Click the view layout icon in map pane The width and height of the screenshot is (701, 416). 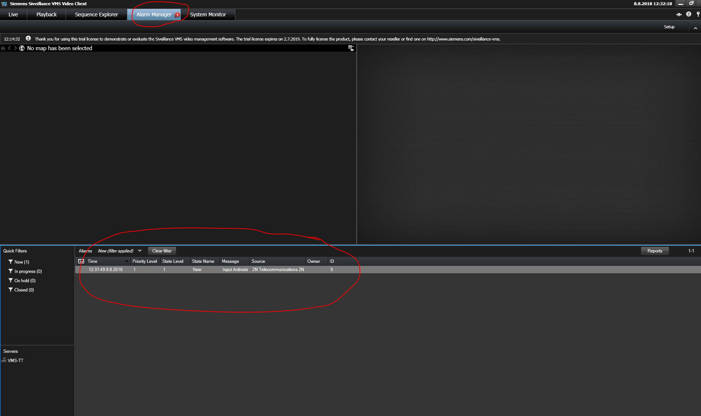coord(351,48)
